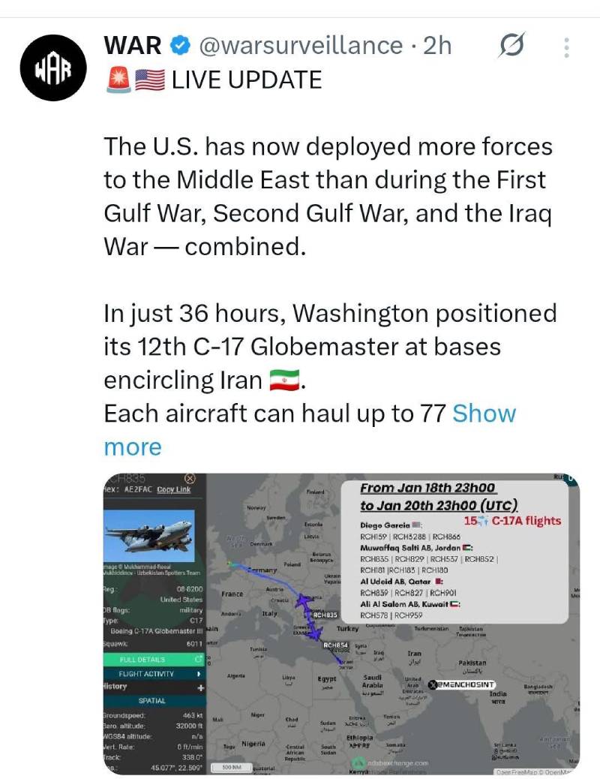Select the RCH854 flight label on map
This screenshot has height=779, width=600.
[335, 645]
